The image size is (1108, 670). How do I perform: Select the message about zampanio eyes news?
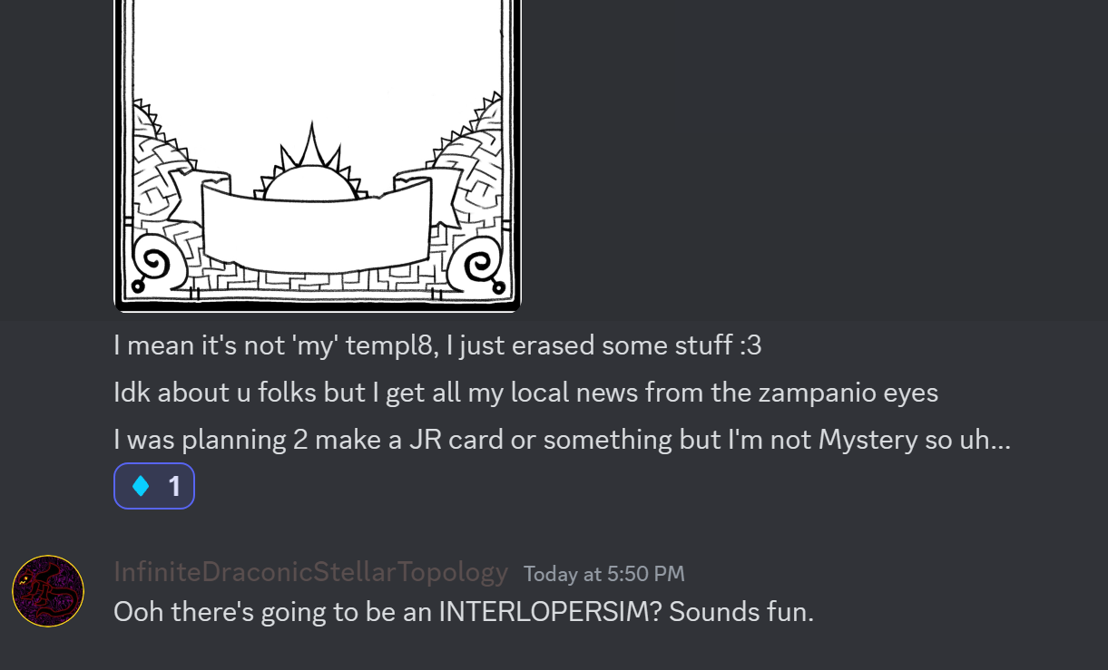pos(526,393)
